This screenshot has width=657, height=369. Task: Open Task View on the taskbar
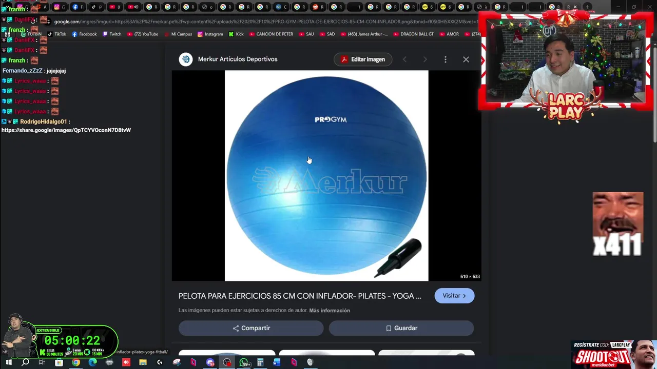tap(42, 362)
